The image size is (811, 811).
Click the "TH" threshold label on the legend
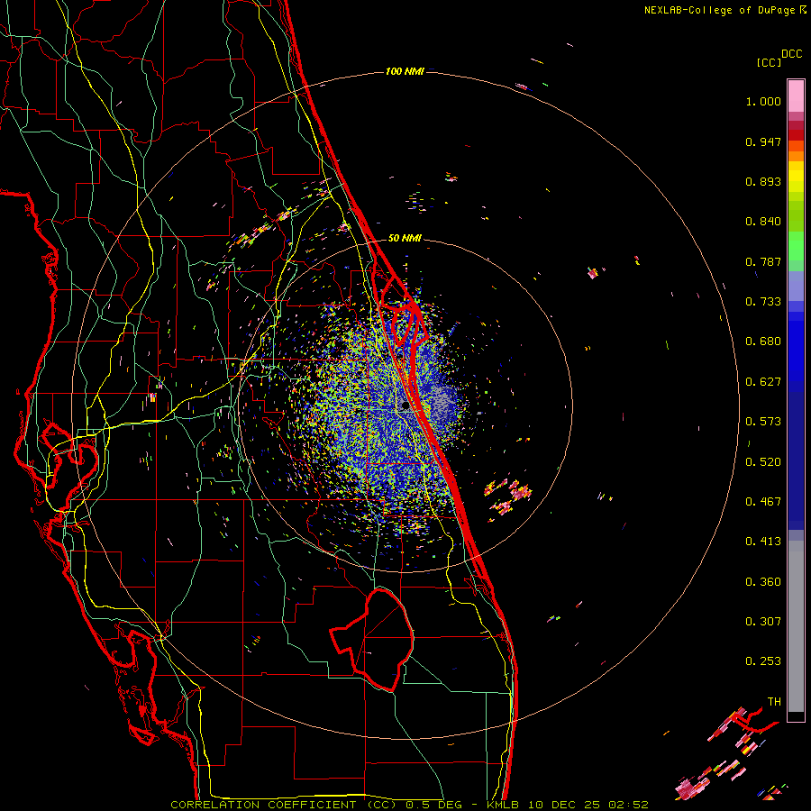774,702
